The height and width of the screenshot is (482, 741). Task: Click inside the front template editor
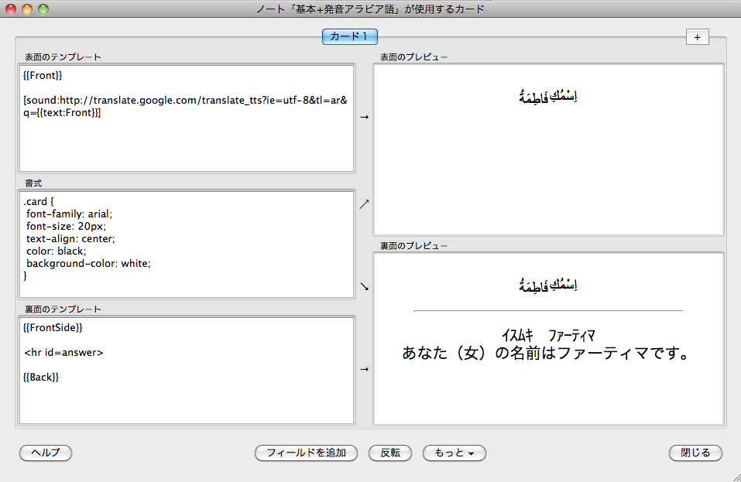(x=187, y=118)
